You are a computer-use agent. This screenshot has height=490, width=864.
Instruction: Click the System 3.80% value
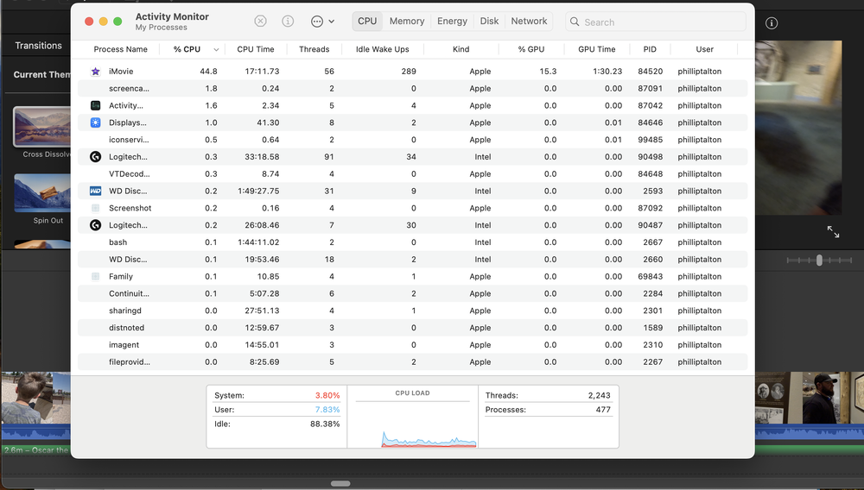[327, 395]
